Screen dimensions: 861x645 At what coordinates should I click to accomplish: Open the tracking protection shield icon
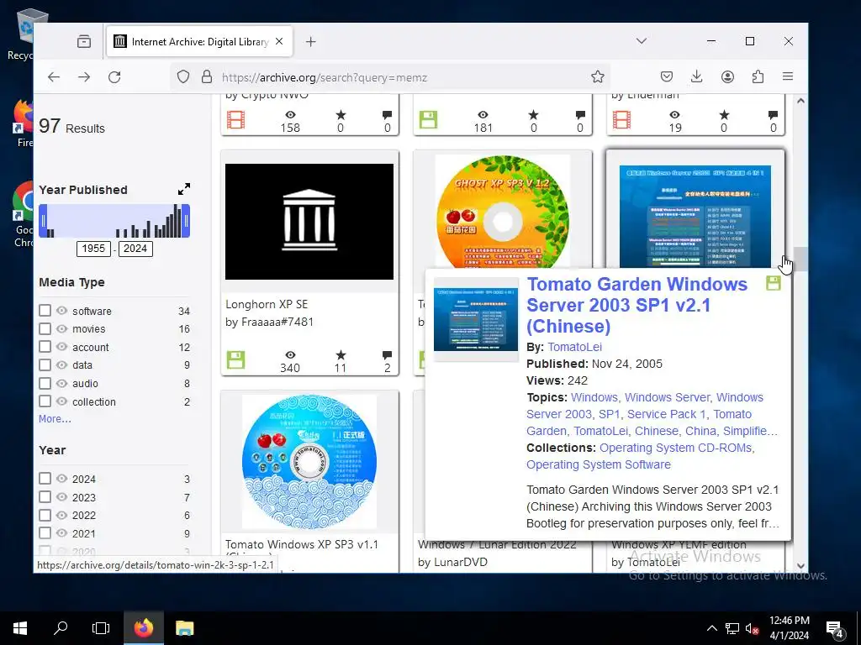183,76
